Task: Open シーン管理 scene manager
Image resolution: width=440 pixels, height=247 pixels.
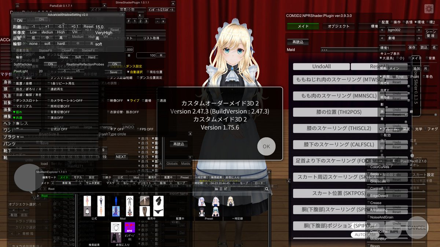Action: (431, 33)
